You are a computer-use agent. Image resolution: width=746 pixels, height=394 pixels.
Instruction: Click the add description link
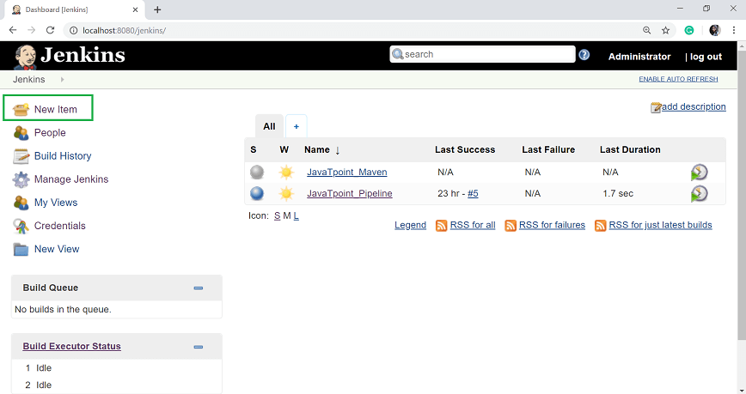pyautogui.click(x=694, y=107)
